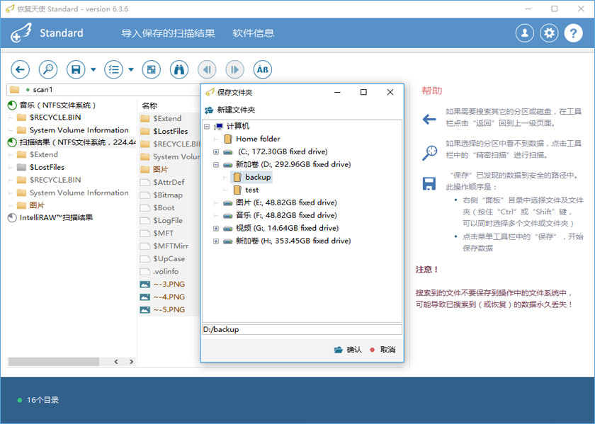Click the back arrow toolbar icon
Image resolution: width=595 pixels, height=424 pixels.
pos(21,69)
